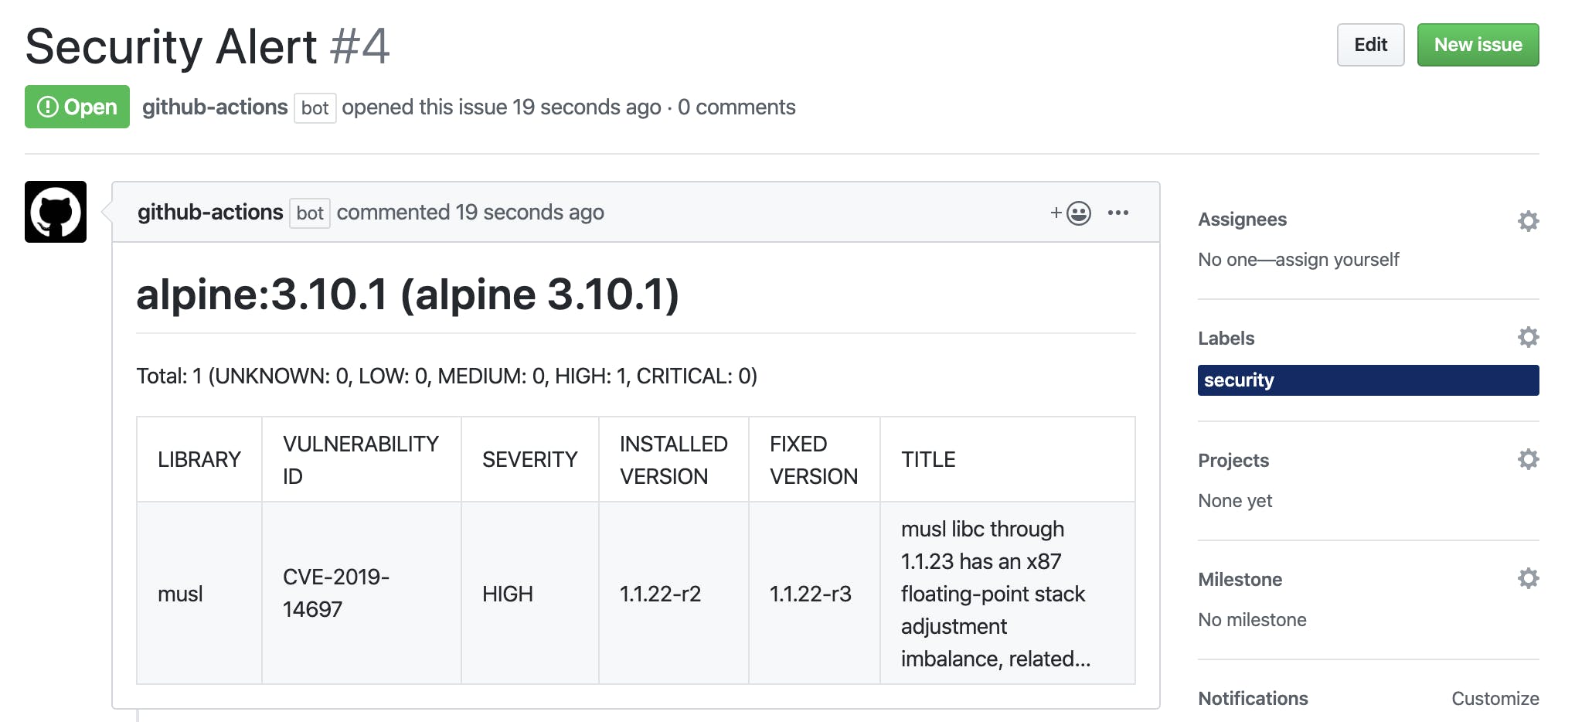Click the github-actions avatar image
Screen dimensions: 1575x722
pos(56,212)
